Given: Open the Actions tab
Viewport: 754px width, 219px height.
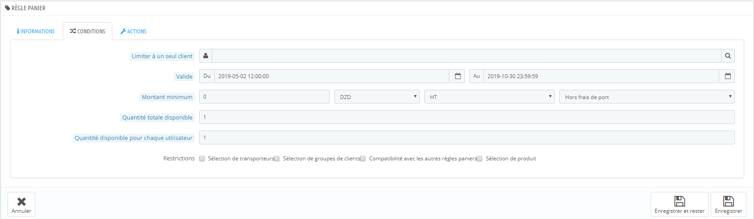Looking at the screenshot, I should point(133,32).
